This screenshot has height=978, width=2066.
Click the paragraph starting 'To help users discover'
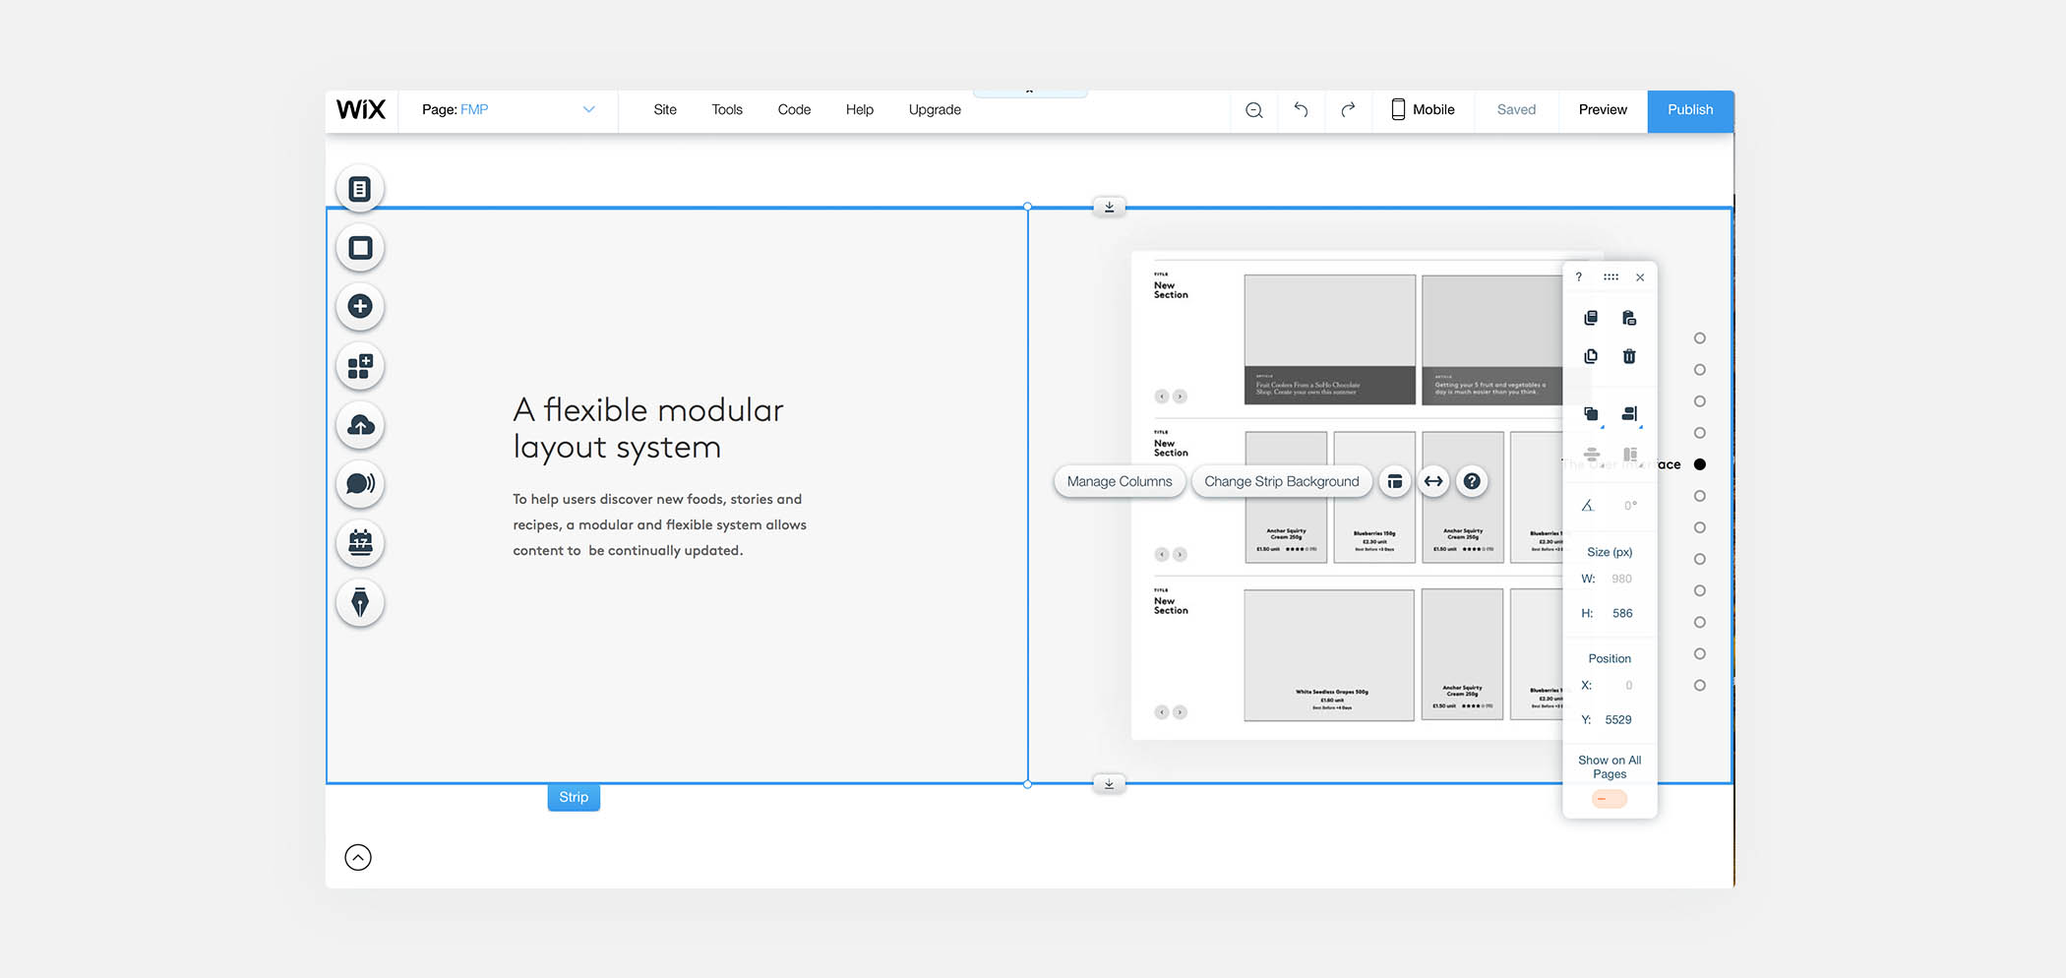point(659,524)
